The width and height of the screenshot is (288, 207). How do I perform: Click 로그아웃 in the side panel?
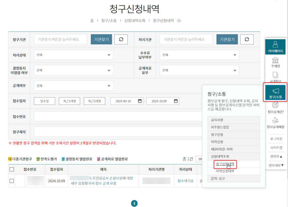[276, 139]
